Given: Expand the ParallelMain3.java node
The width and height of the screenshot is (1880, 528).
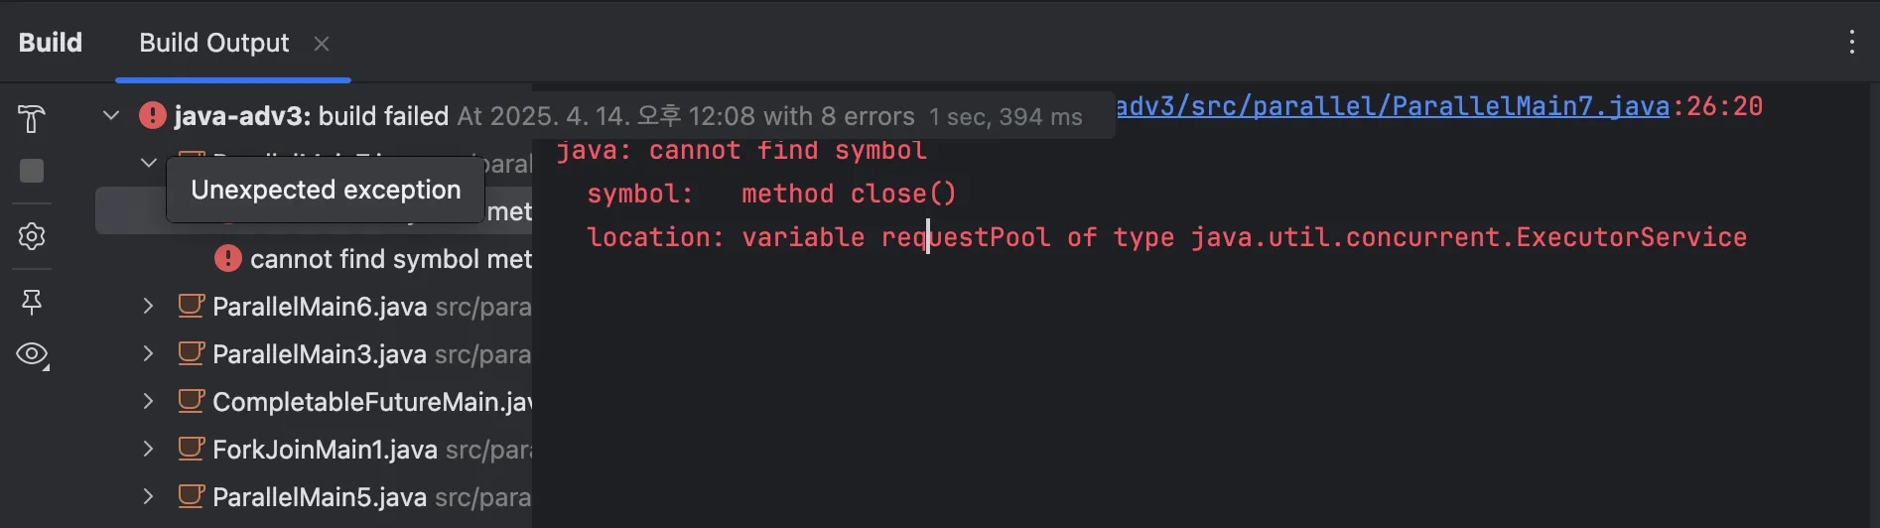Looking at the screenshot, I should point(148,353).
